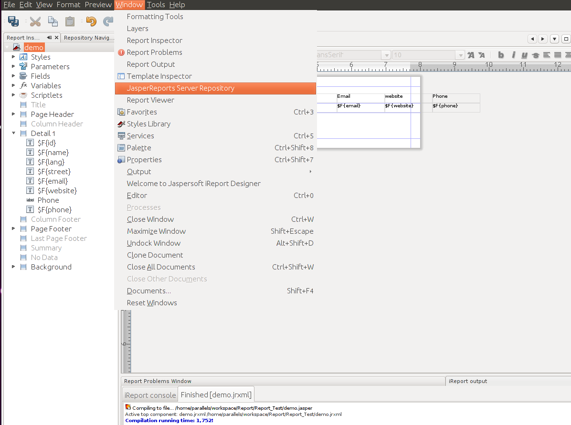The width and height of the screenshot is (571, 425).
Task: Click the Undo arrow icon
Action: click(91, 21)
